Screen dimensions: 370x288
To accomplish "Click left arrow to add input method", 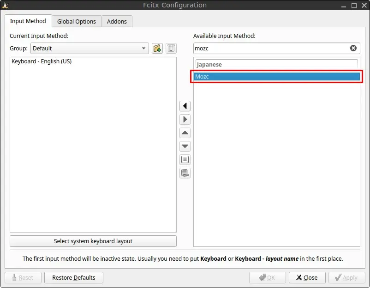I will point(185,106).
